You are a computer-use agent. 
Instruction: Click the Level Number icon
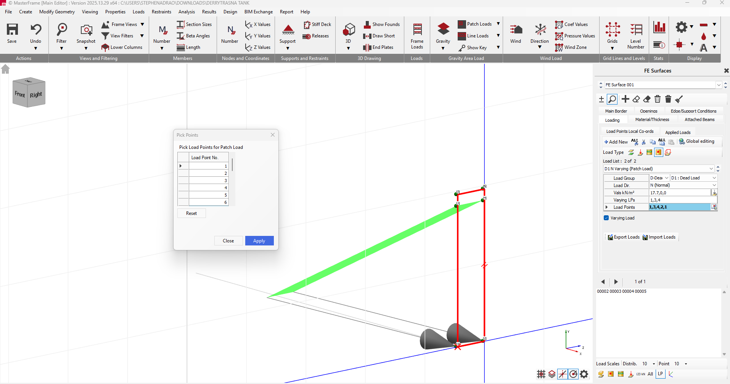tap(635, 30)
